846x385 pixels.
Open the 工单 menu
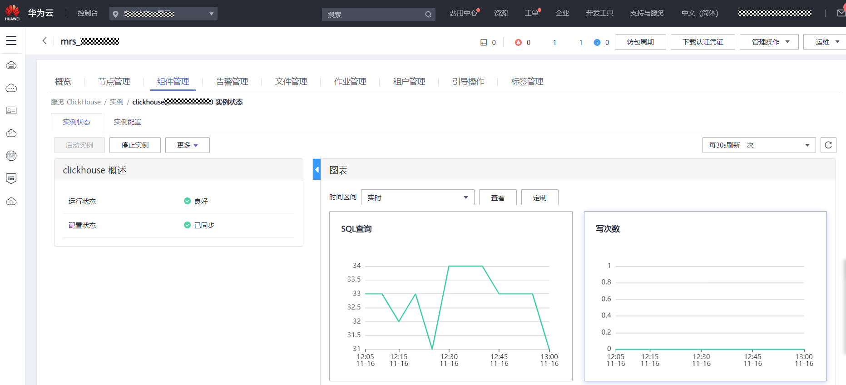coord(532,13)
